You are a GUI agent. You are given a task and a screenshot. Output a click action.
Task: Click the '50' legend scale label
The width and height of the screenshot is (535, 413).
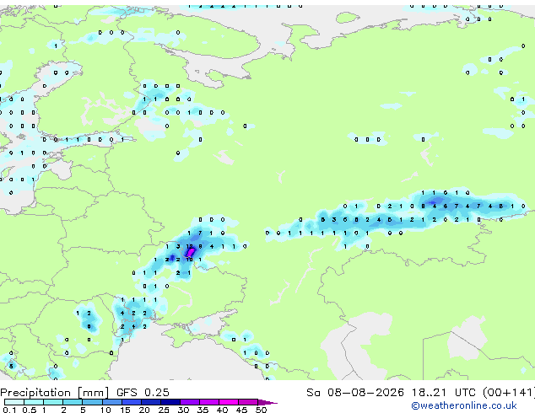261,410
